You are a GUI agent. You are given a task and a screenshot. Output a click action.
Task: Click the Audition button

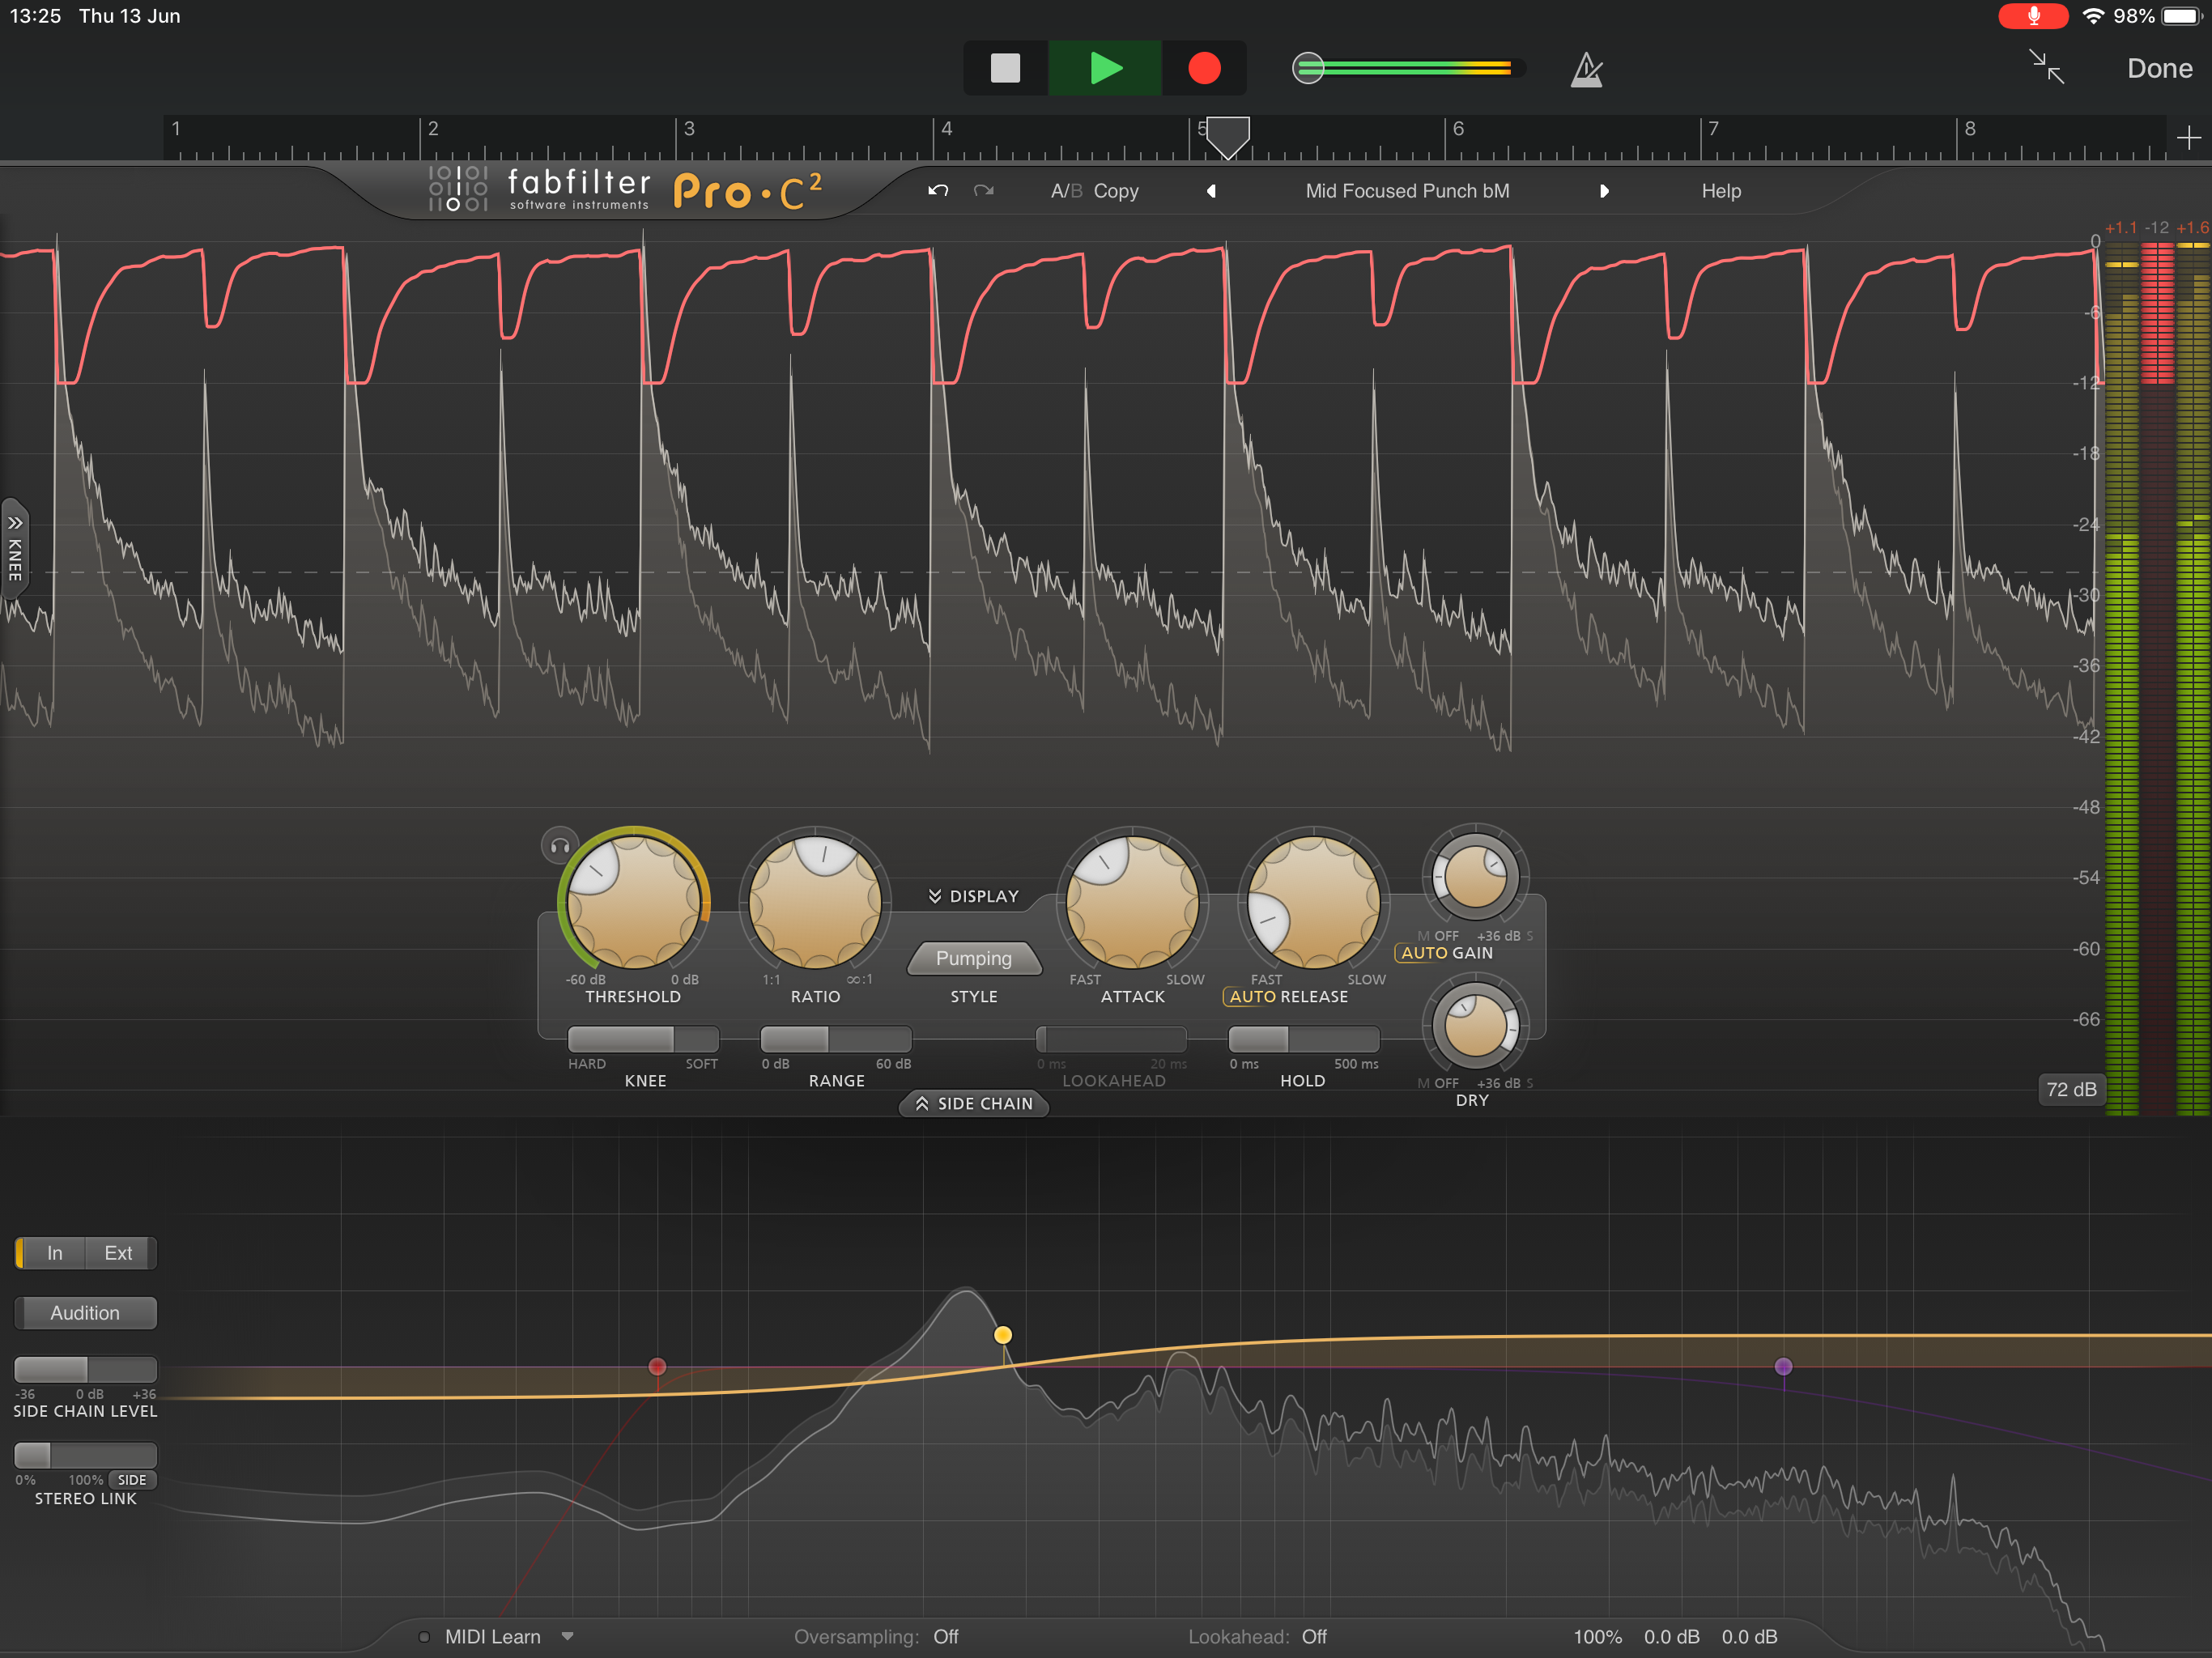tap(85, 1313)
